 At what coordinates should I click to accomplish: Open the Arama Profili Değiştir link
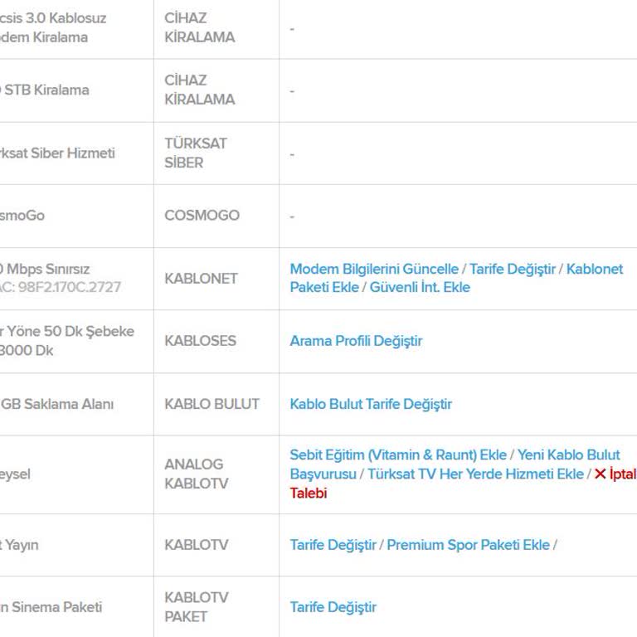pyautogui.click(x=356, y=341)
